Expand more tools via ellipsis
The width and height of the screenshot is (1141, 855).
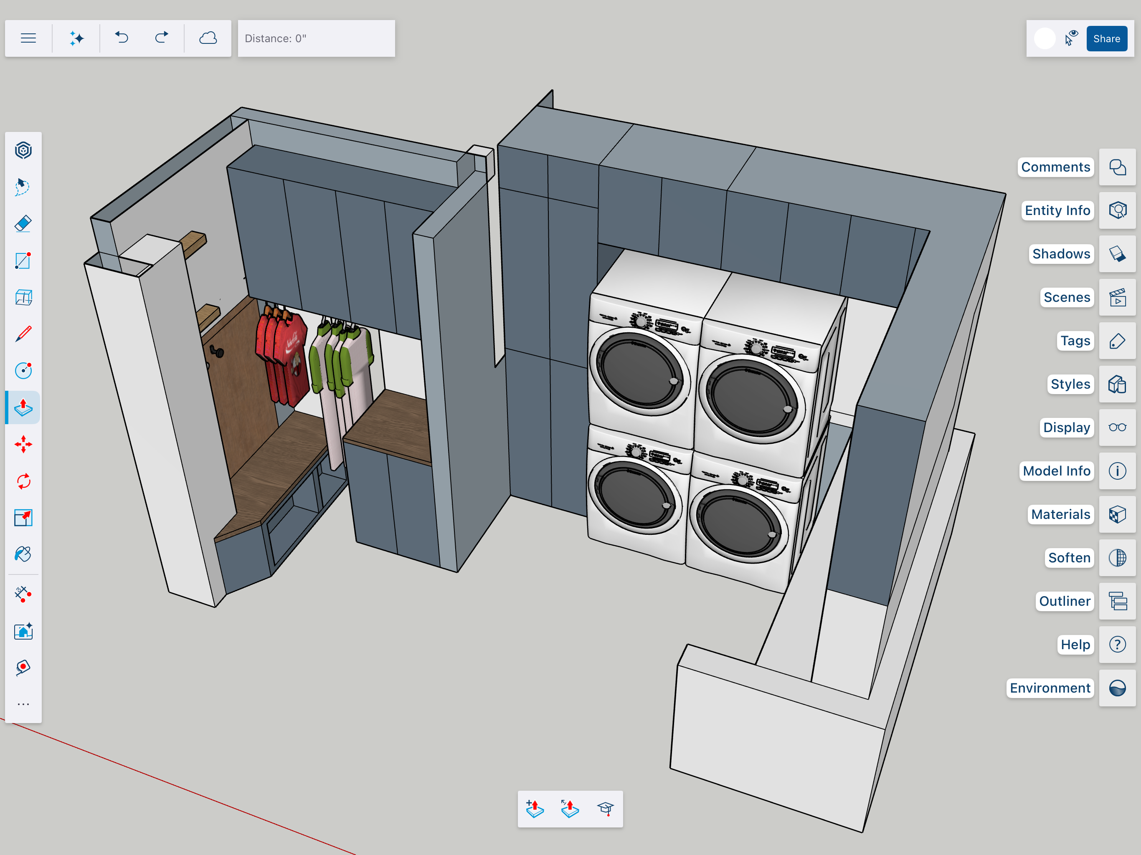(x=23, y=704)
